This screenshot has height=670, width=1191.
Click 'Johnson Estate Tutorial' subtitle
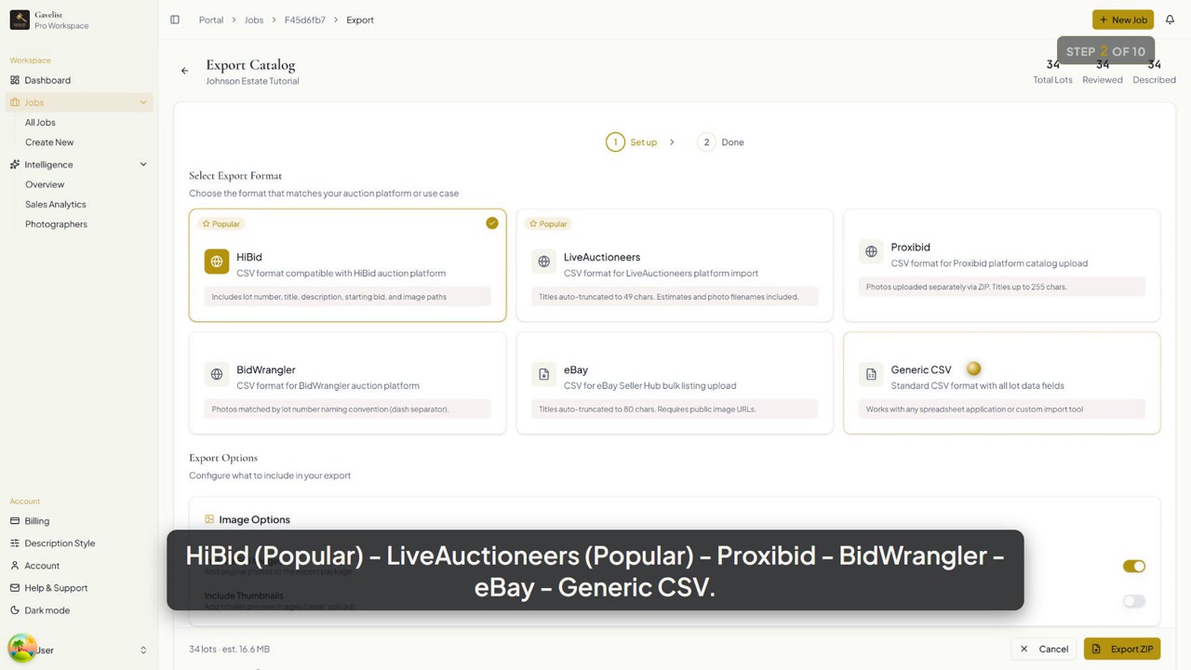(252, 81)
